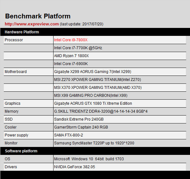Select the Cooler row label
Image resolution: width=190 pixels, height=179 pixels.
click(x=10, y=127)
